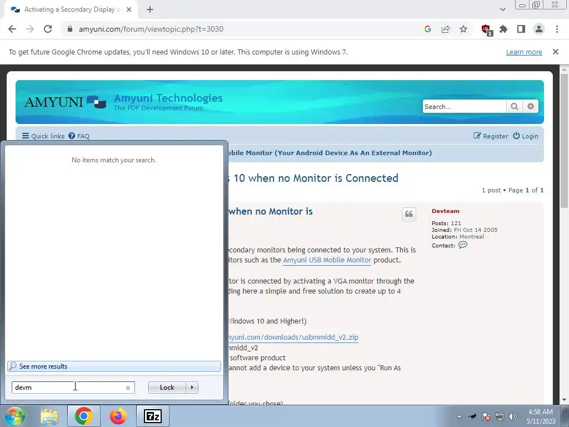Open the Google icon in address bar
Viewport: 569px width, 427px height.
(427, 29)
